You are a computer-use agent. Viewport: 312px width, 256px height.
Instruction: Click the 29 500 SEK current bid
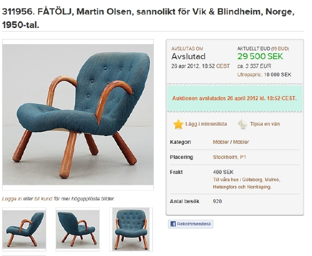[260, 57]
